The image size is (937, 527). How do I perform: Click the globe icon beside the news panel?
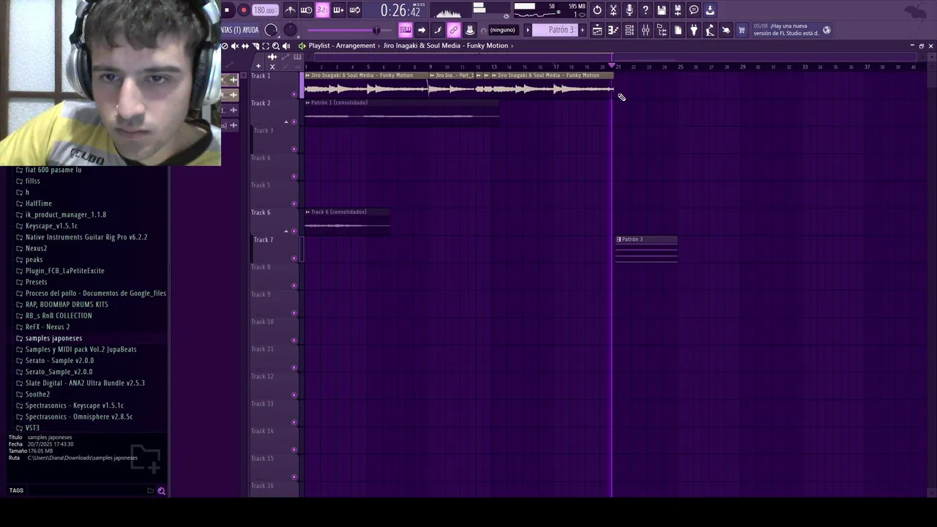pos(826,30)
